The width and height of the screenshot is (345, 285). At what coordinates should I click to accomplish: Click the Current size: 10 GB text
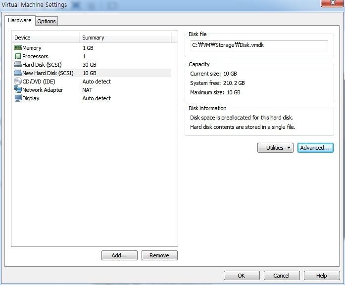tap(213, 74)
